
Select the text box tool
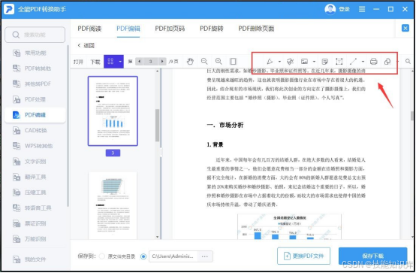click(339, 62)
